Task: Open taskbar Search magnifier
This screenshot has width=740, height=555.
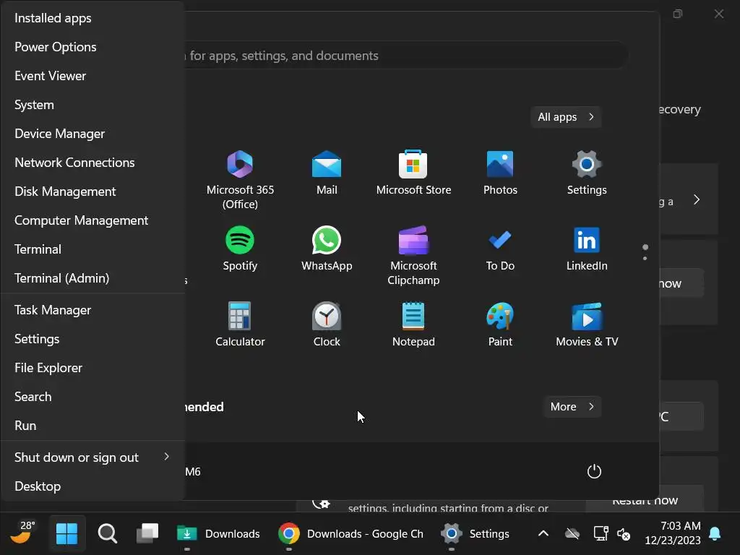Action: tap(108, 533)
